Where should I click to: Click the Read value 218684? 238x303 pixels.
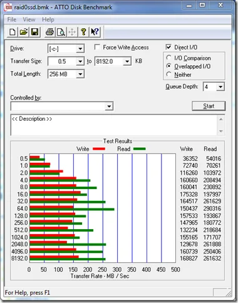212,230
